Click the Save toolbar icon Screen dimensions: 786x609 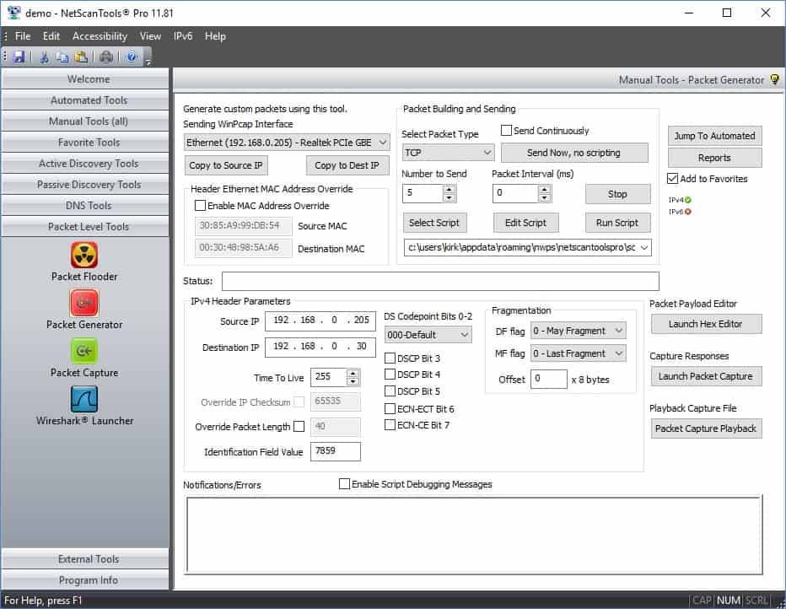19,57
